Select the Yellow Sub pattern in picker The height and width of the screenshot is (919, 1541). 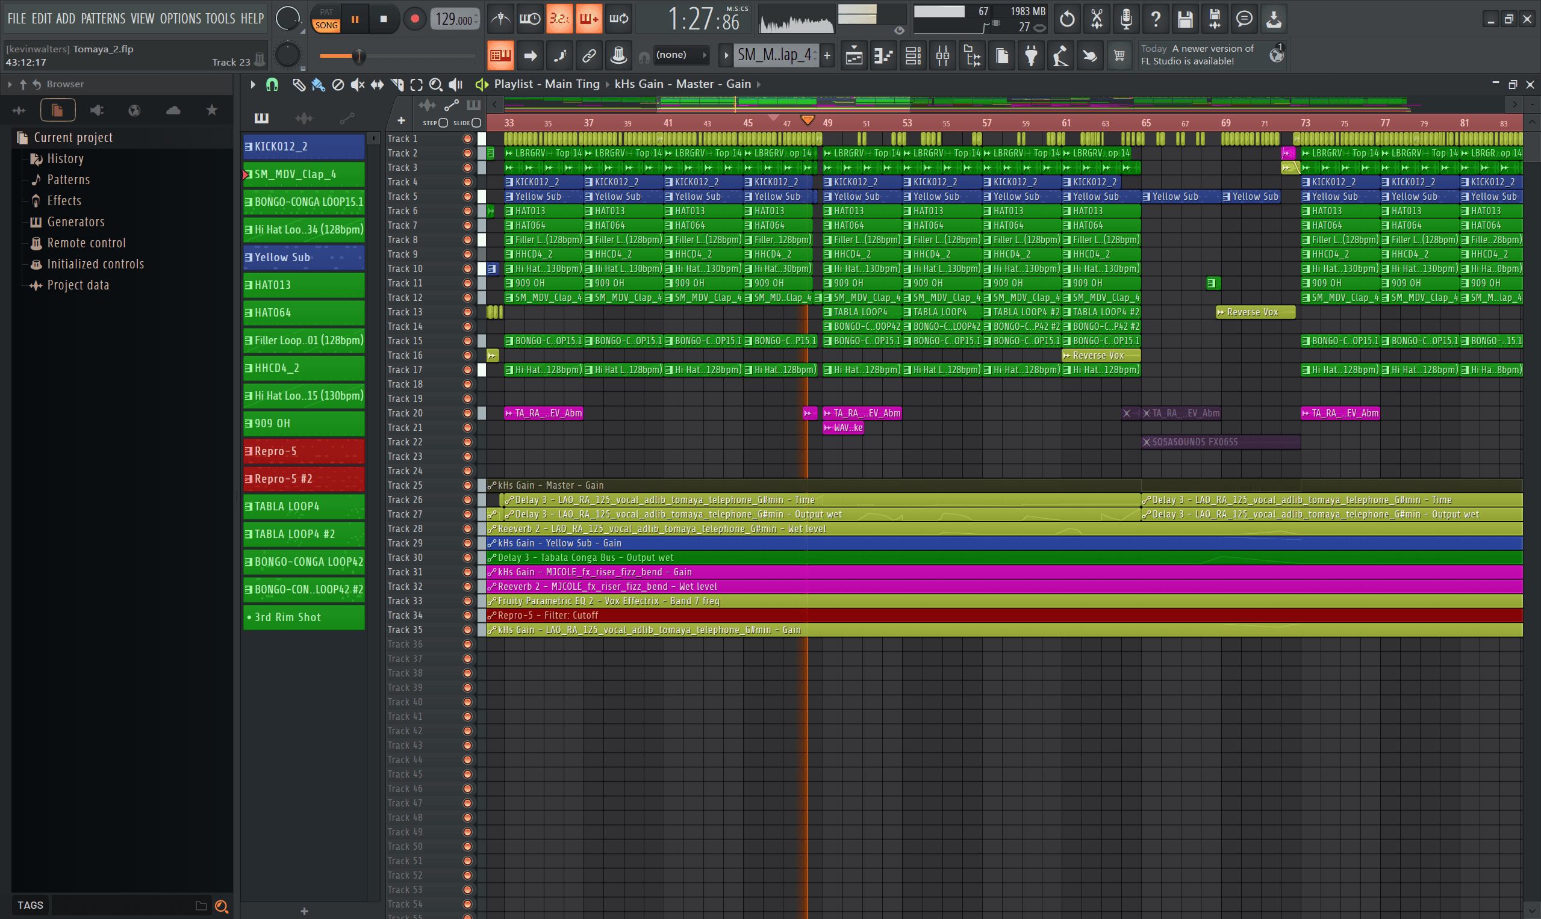tap(304, 257)
